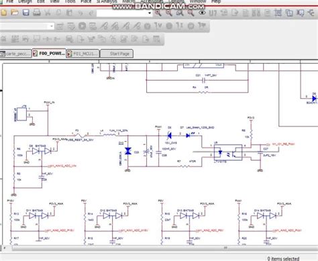
Task: Toggle the fisheye eye view icon
Action: click(202, 13)
